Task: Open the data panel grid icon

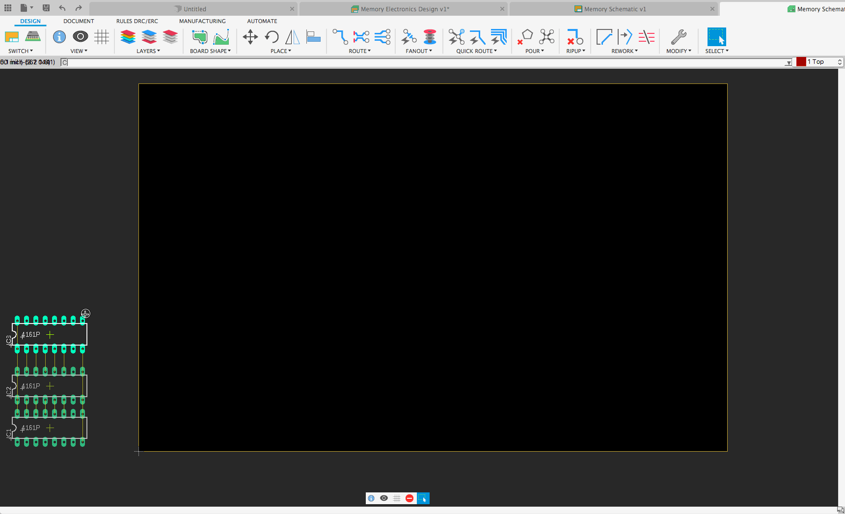Action: coord(8,8)
